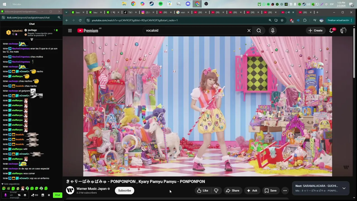
Task: Click the volume speaker in system tray
Action: [x=308, y=4]
